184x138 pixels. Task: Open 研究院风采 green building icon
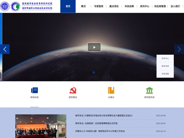pos(149,90)
